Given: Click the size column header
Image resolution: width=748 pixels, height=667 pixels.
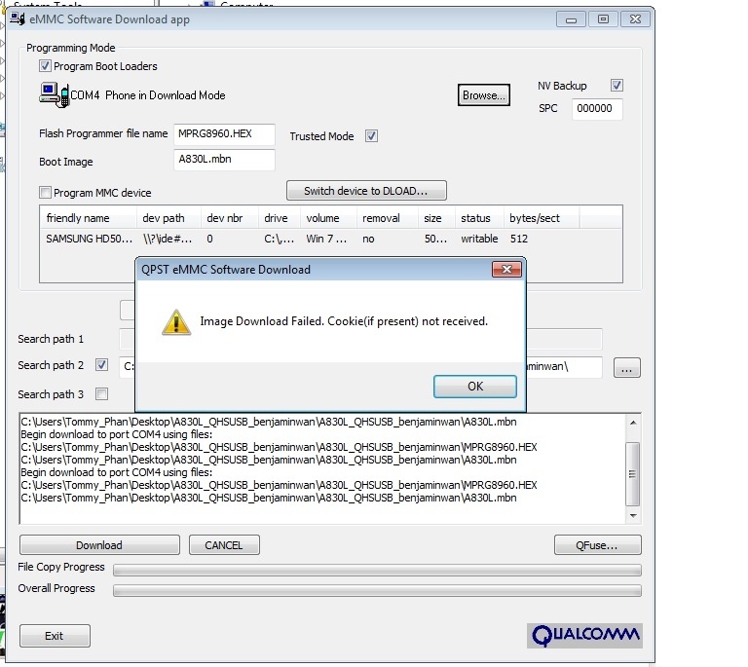Looking at the screenshot, I should (436, 218).
